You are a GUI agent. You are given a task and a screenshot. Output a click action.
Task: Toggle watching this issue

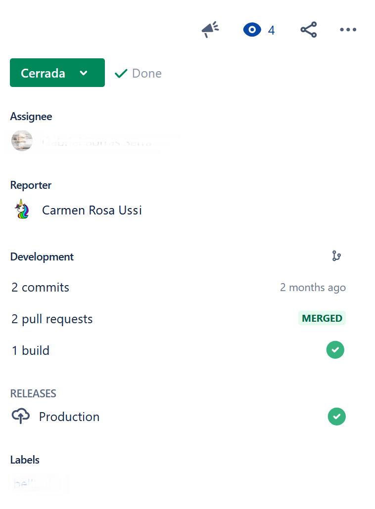click(252, 30)
